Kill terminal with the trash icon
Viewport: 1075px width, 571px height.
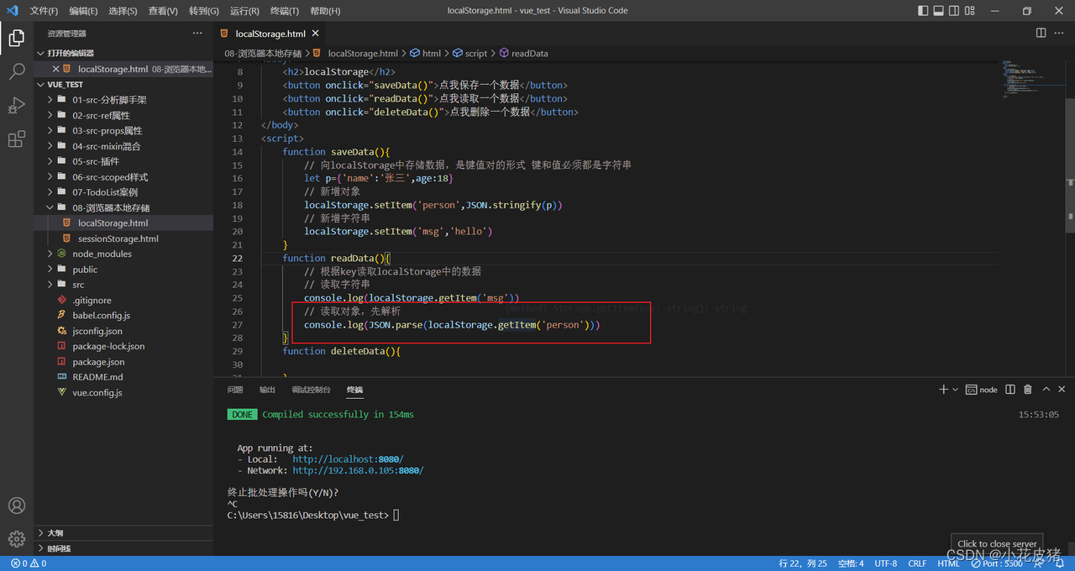click(1028, 390)
